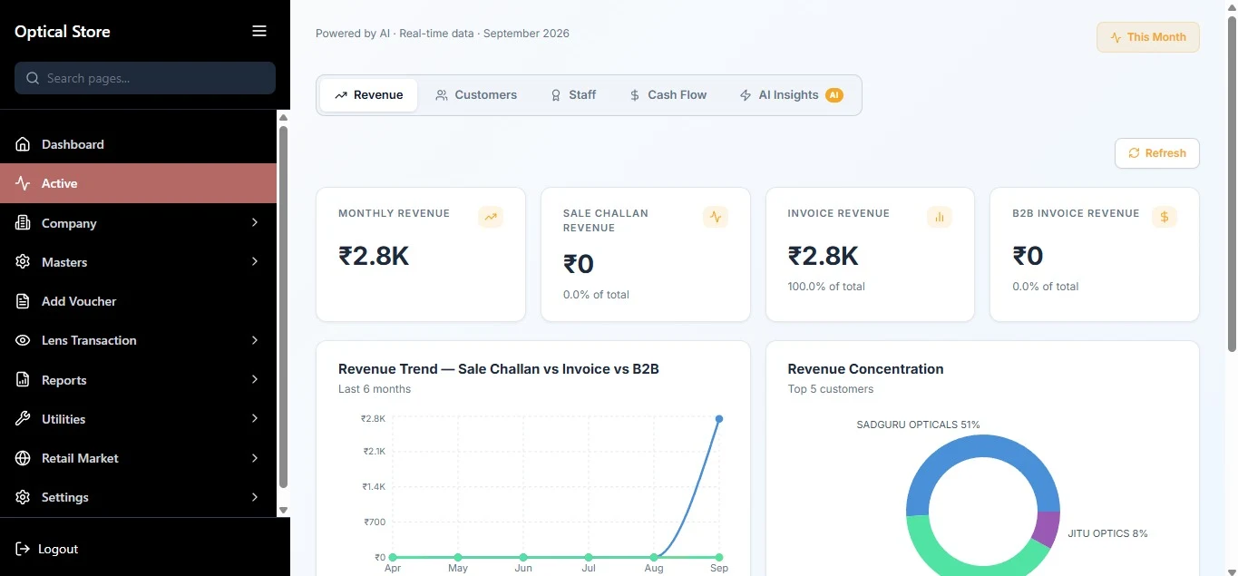
Task: Click the Settings gear icon
Action: pyautogui.click(x=23, y=497)
